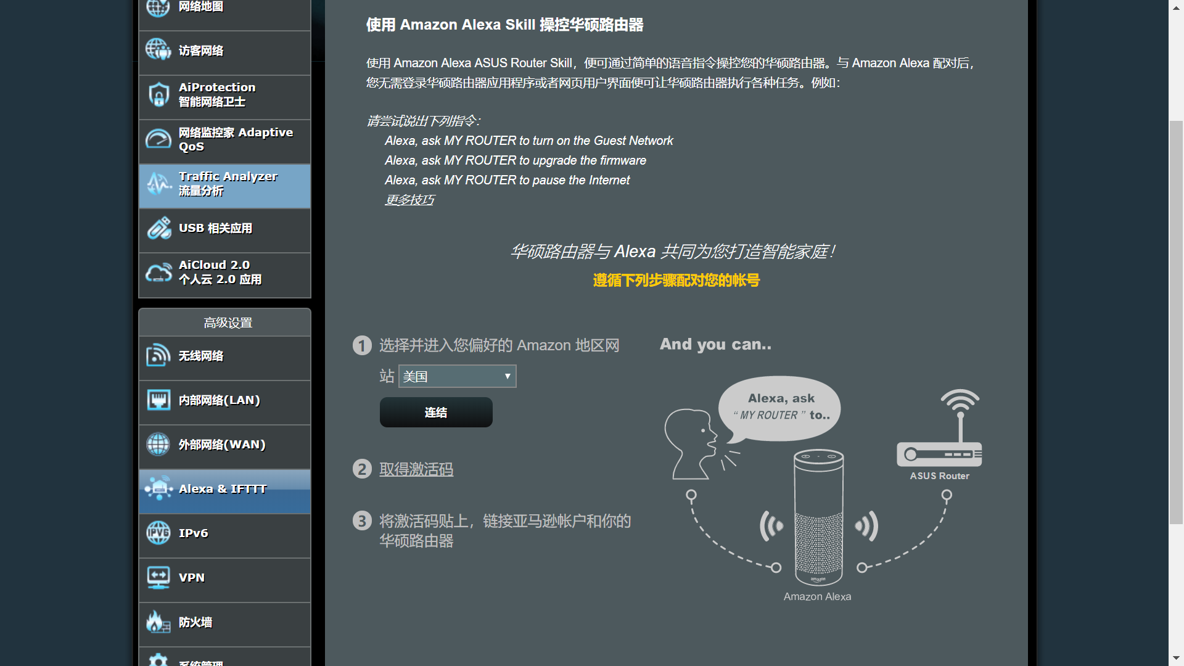The image size is (1184, 666).
Task: Open the 更多技巧 link
Action: pos(409,200)
